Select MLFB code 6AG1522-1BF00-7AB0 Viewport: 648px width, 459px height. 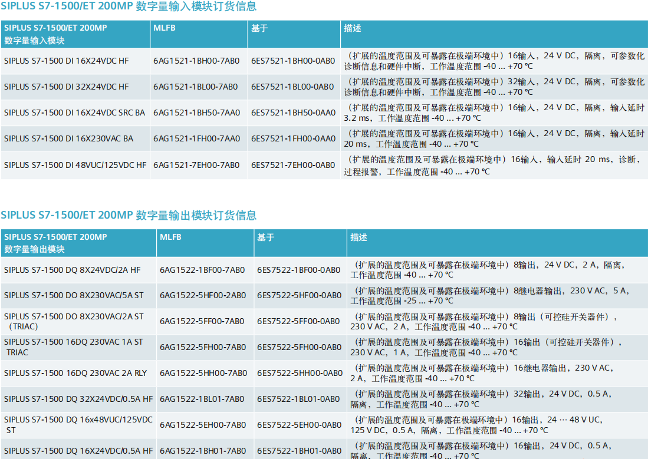202,270
